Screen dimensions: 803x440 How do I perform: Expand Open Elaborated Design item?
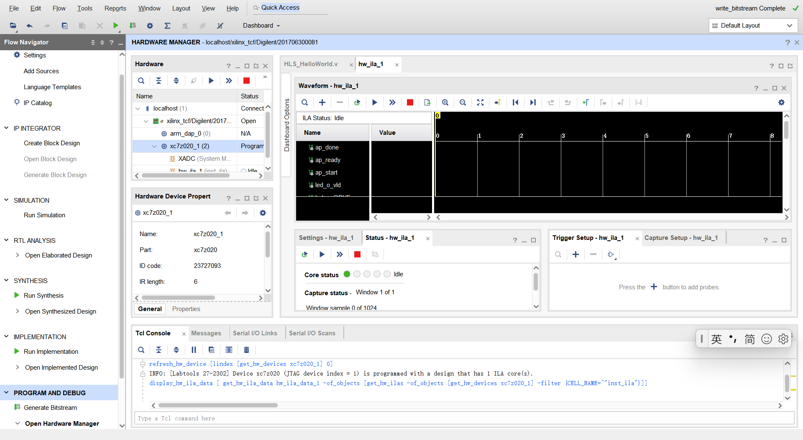pos(17,255)
